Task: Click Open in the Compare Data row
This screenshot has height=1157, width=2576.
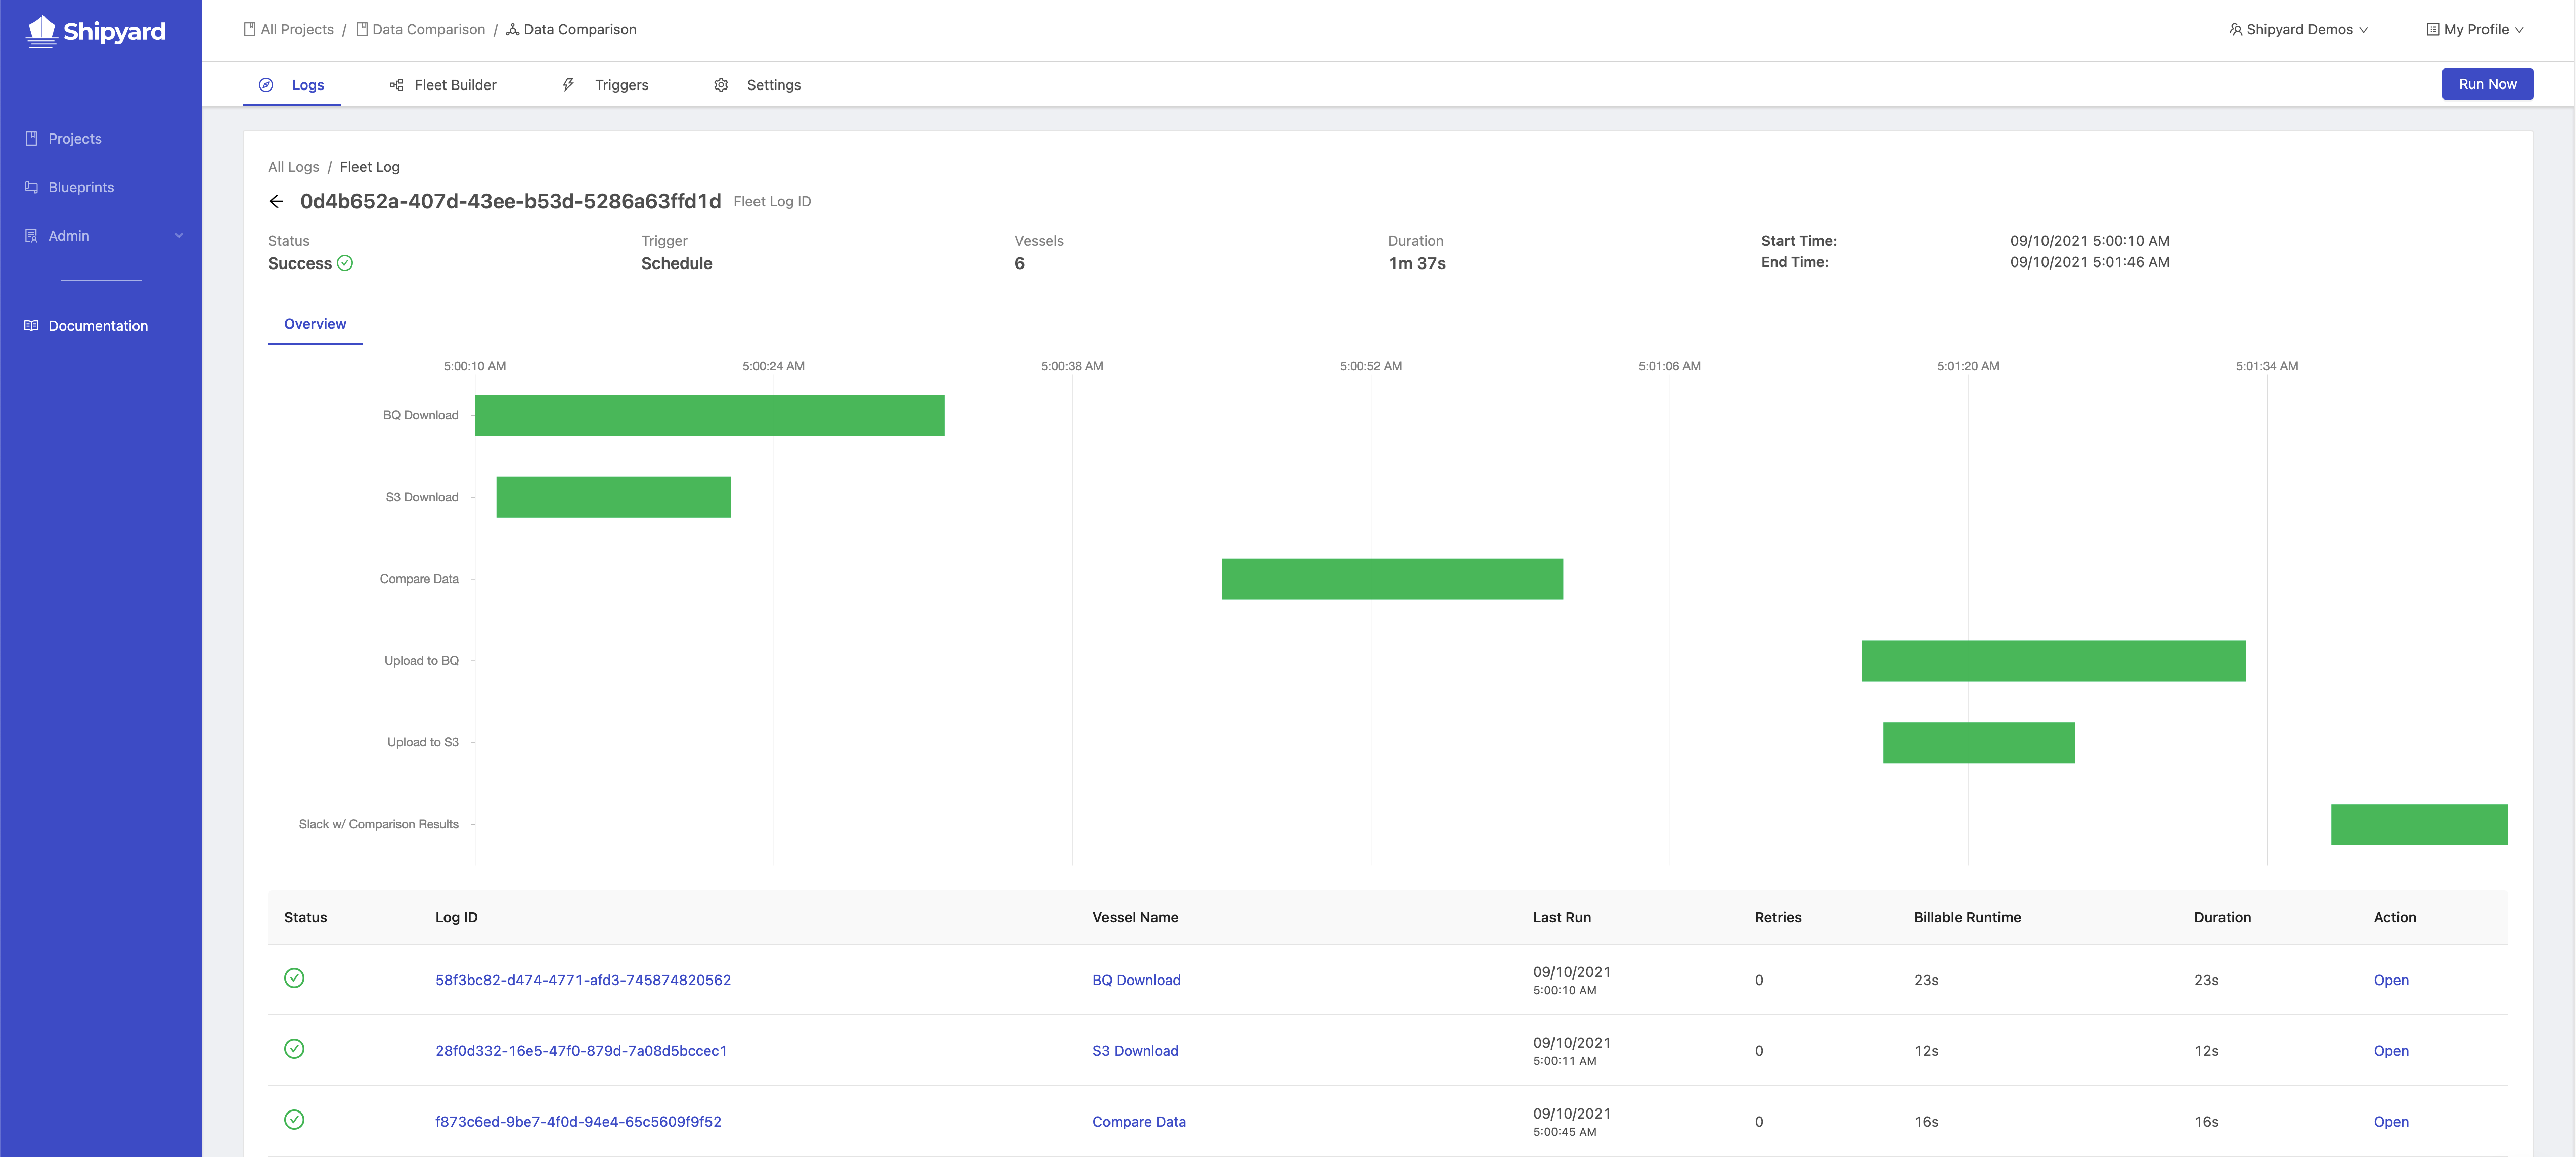Action: click(x=2391, y=1122)
